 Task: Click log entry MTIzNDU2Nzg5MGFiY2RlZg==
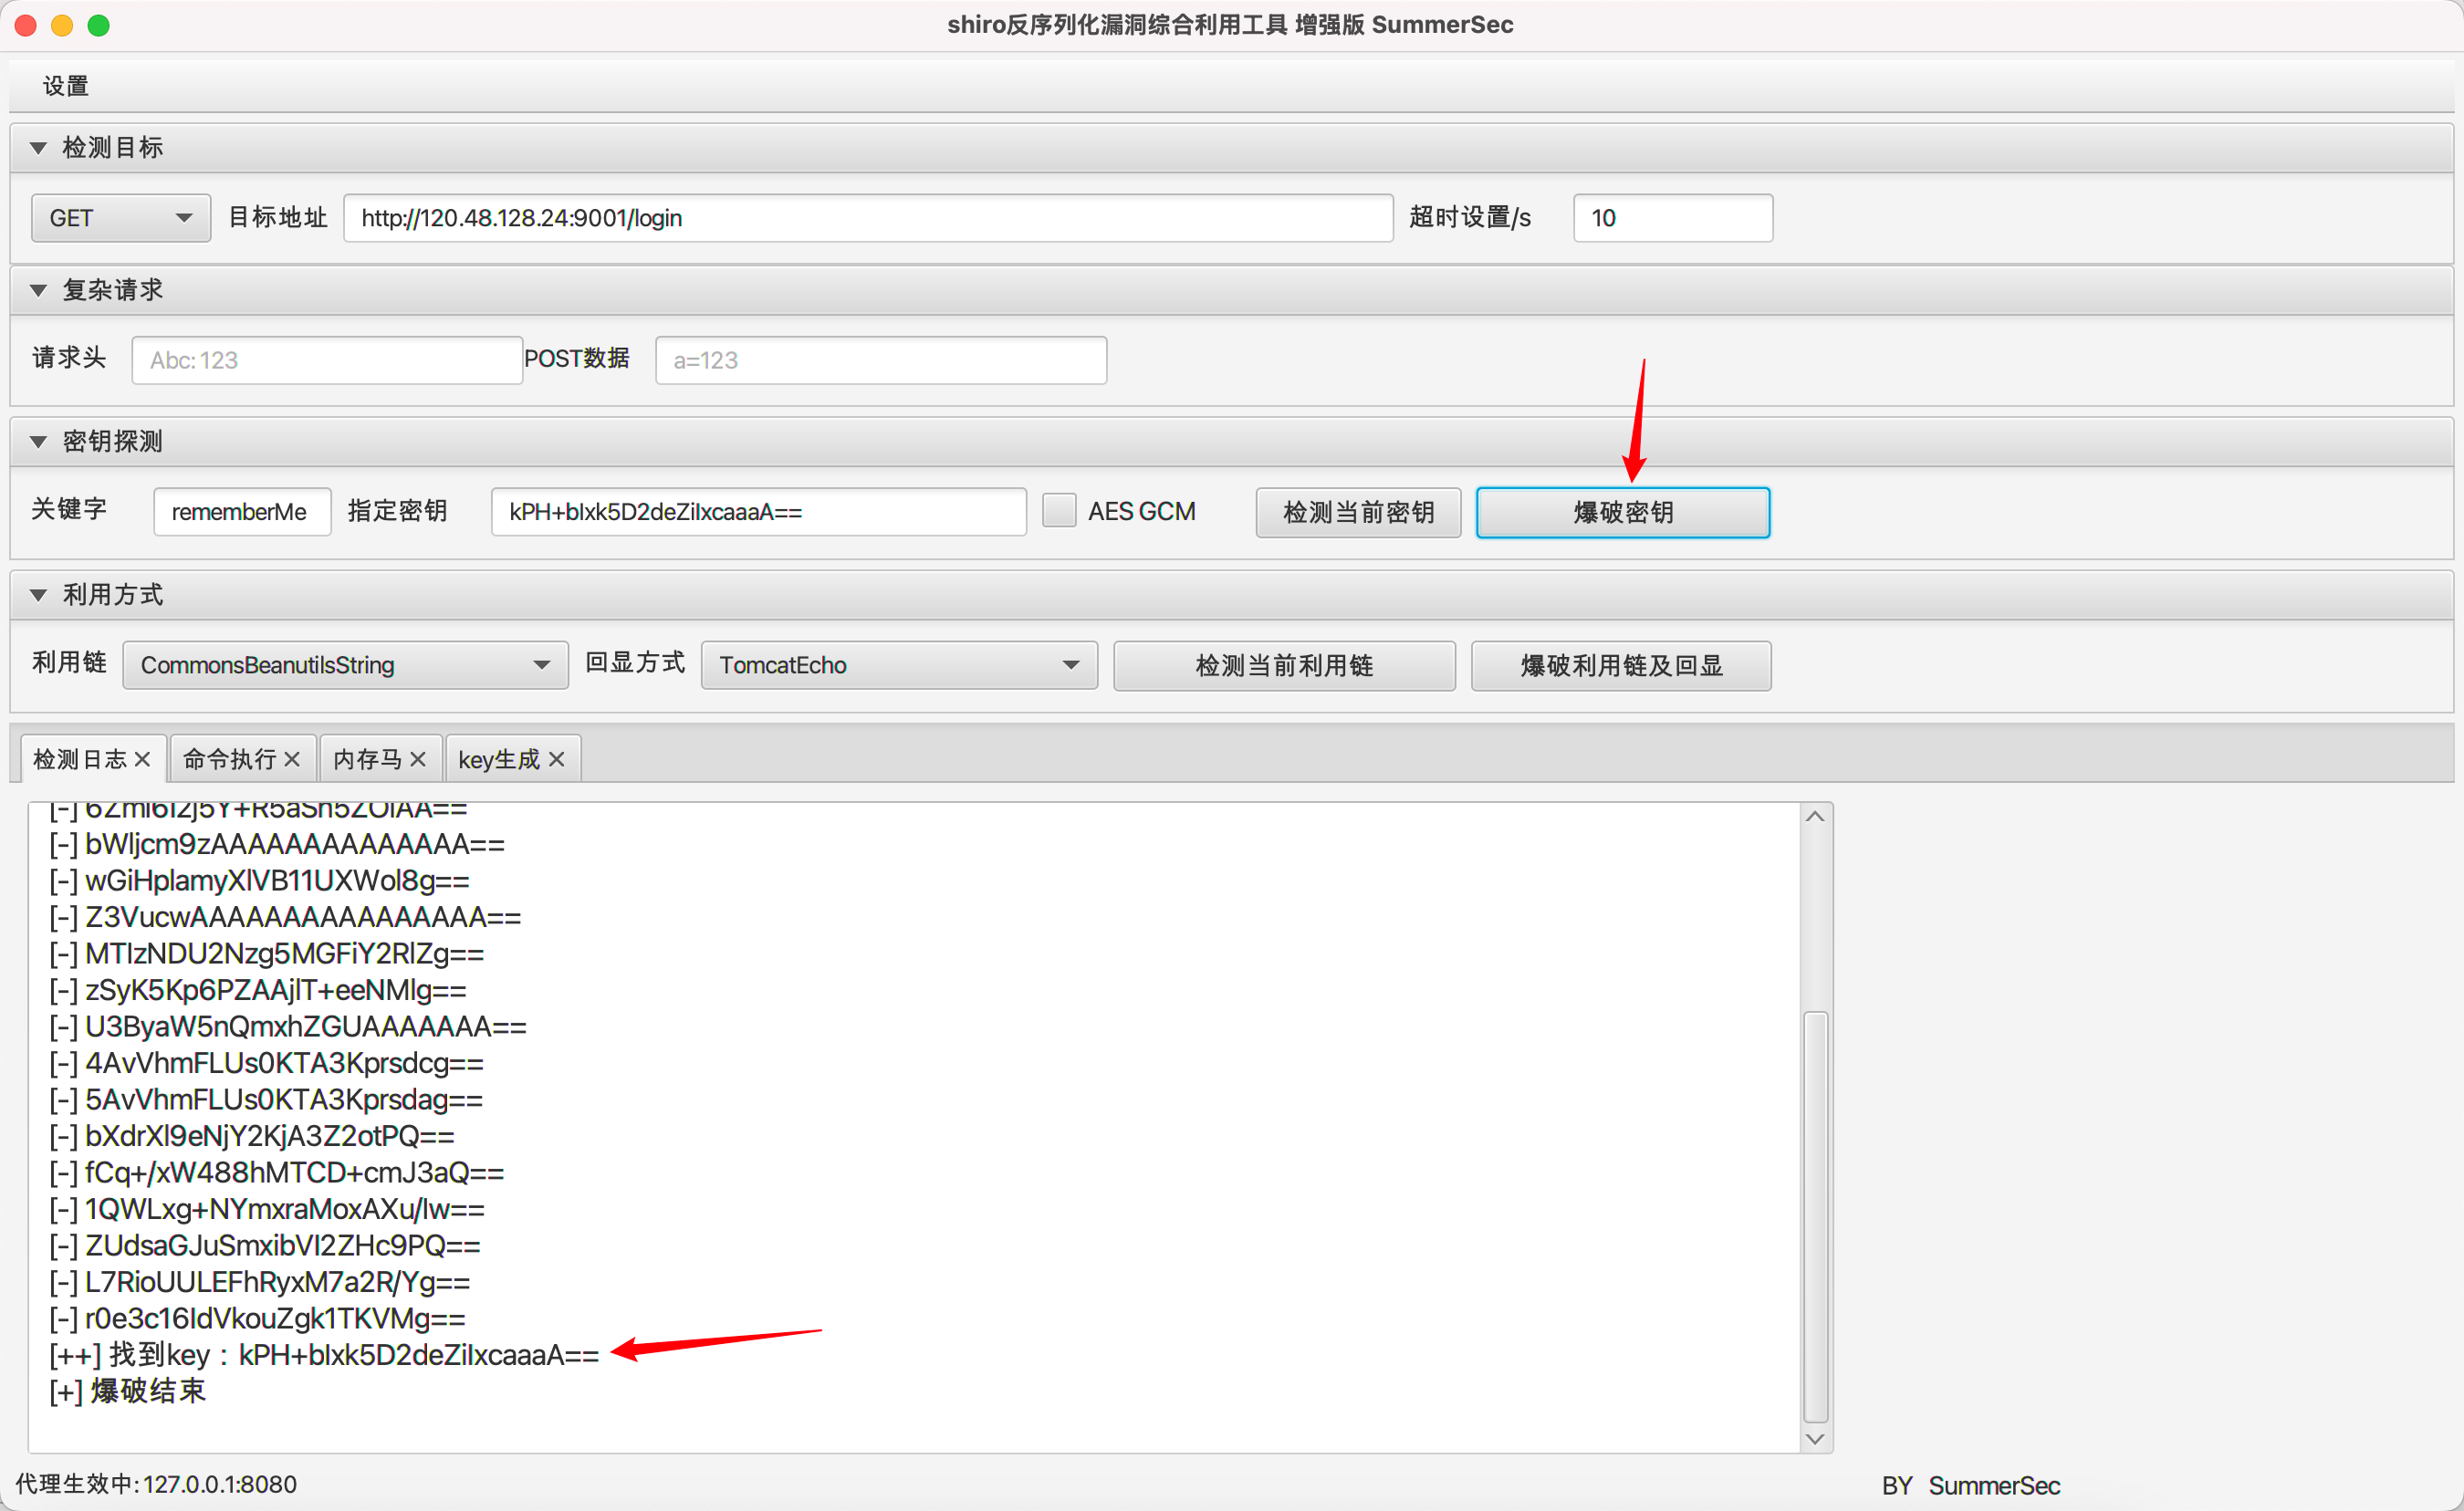[267, 954]
